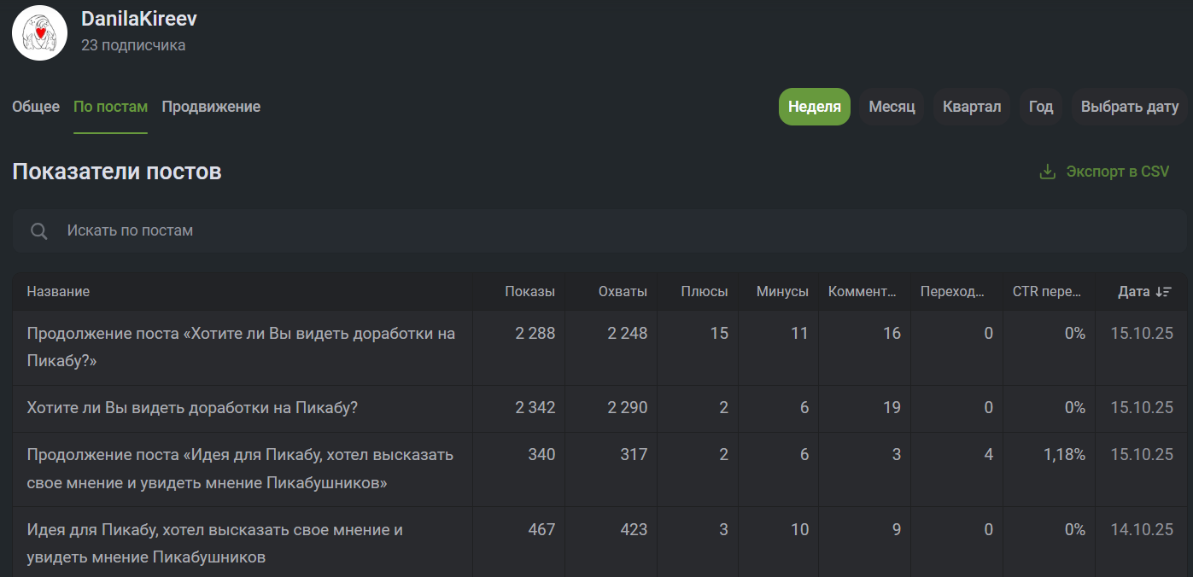Set the period to Год

pos(1040,107)
